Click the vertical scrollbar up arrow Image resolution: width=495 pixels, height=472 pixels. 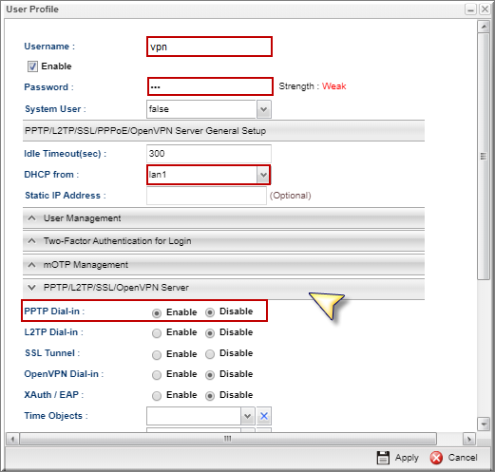[x=484, y=27]
